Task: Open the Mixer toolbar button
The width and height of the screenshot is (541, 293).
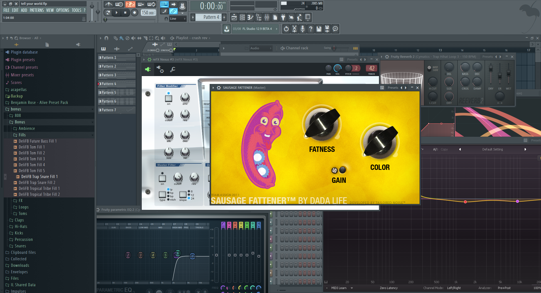Action: tap(267, 17)
